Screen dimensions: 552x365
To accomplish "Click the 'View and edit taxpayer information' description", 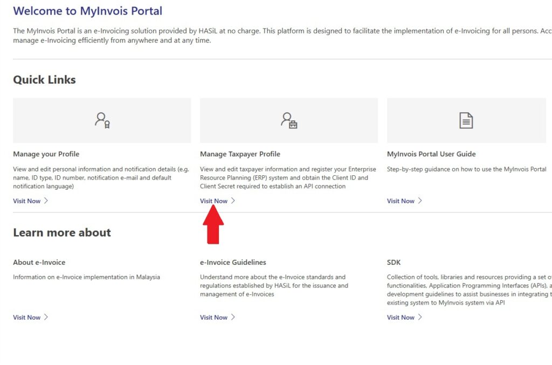I will point(288,178).
